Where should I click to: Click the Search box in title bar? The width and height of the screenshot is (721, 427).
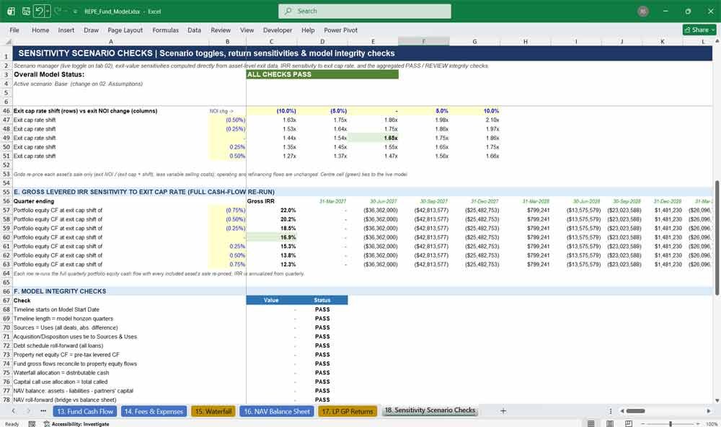(364, 11)
